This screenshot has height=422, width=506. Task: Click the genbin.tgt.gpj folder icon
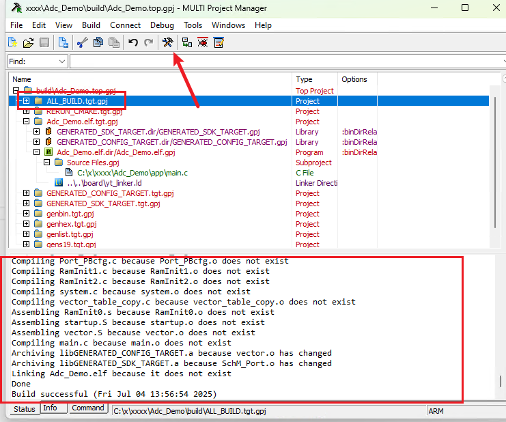click(38, 213)
